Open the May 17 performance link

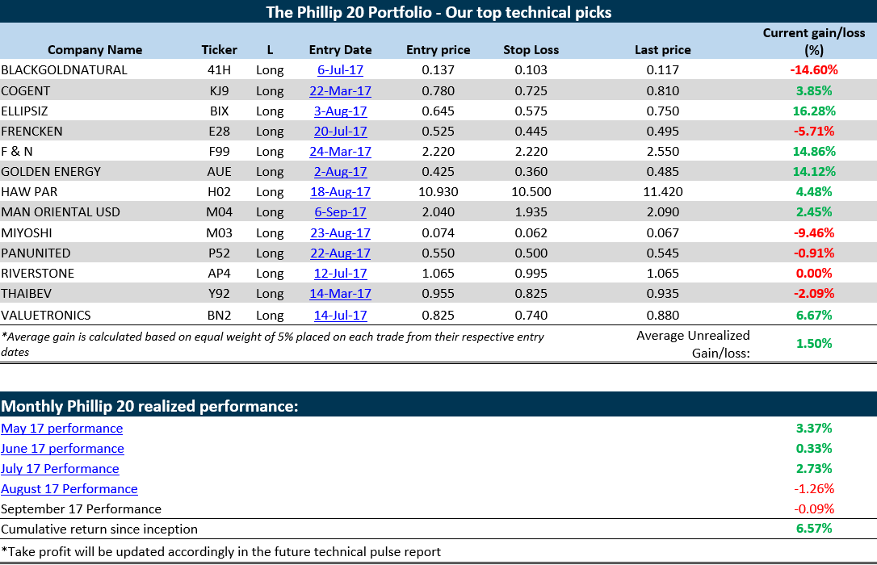click(x=62, y=429)
